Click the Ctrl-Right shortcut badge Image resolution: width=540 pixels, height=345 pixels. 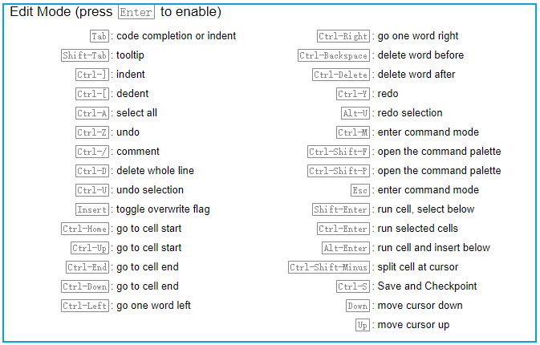(343, 36)
